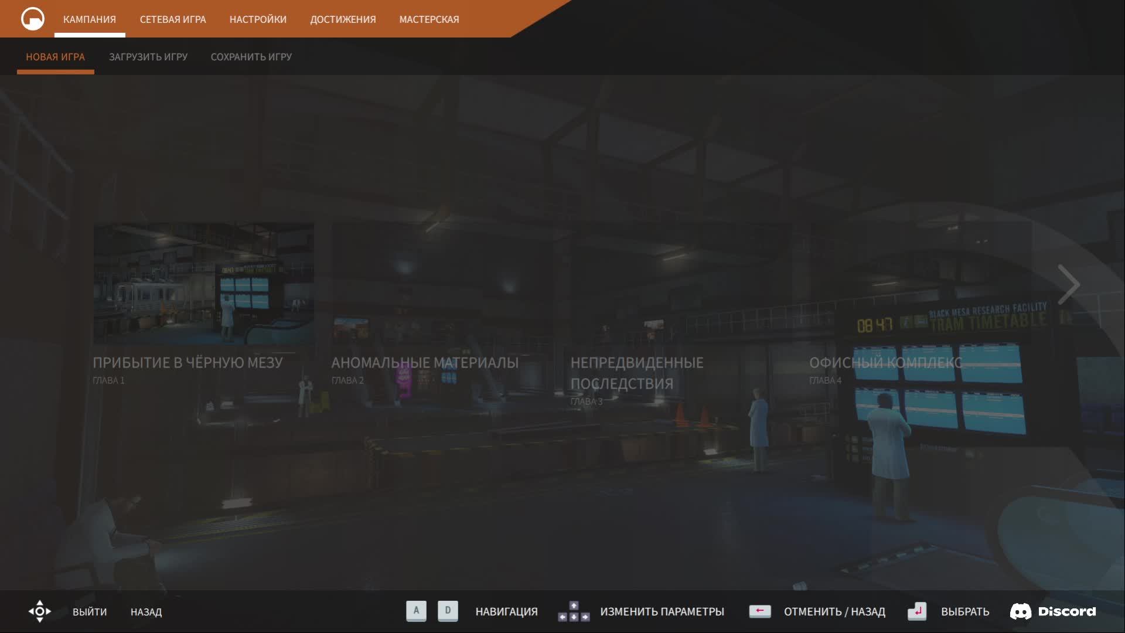Click the ГЛАВА 3 label

tap(587, 401)
